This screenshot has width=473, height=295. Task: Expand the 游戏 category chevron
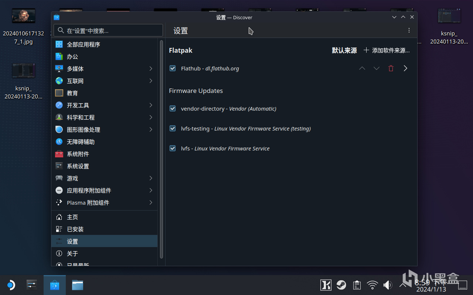click(151, 178)
